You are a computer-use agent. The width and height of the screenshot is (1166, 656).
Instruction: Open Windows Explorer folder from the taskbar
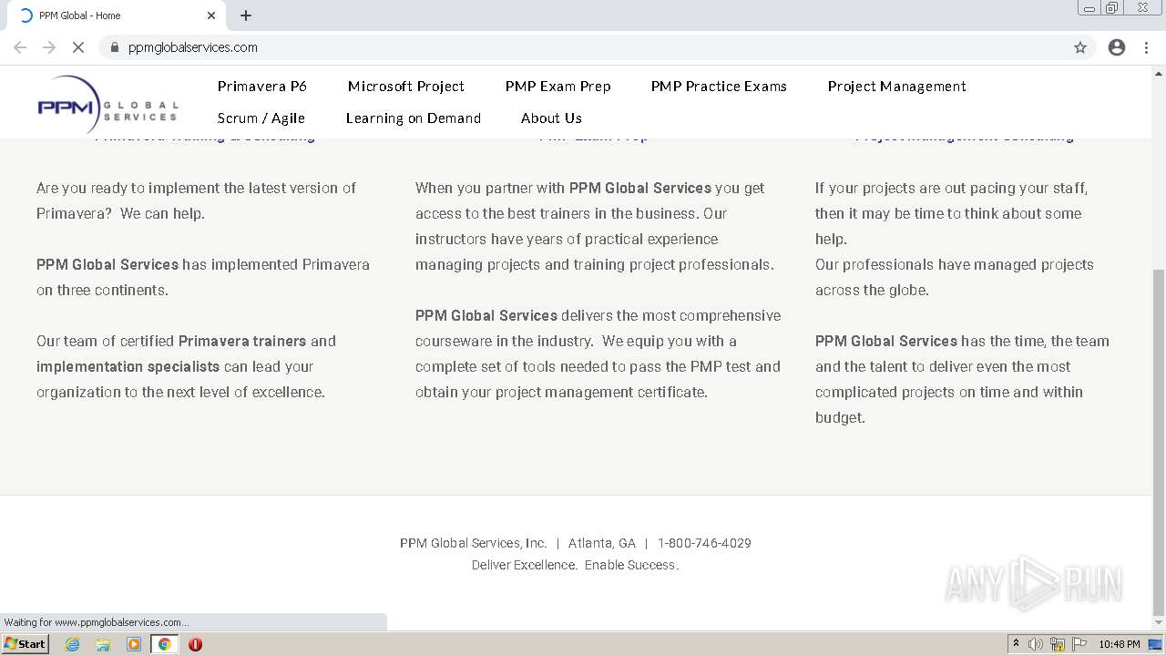point(103,644)
